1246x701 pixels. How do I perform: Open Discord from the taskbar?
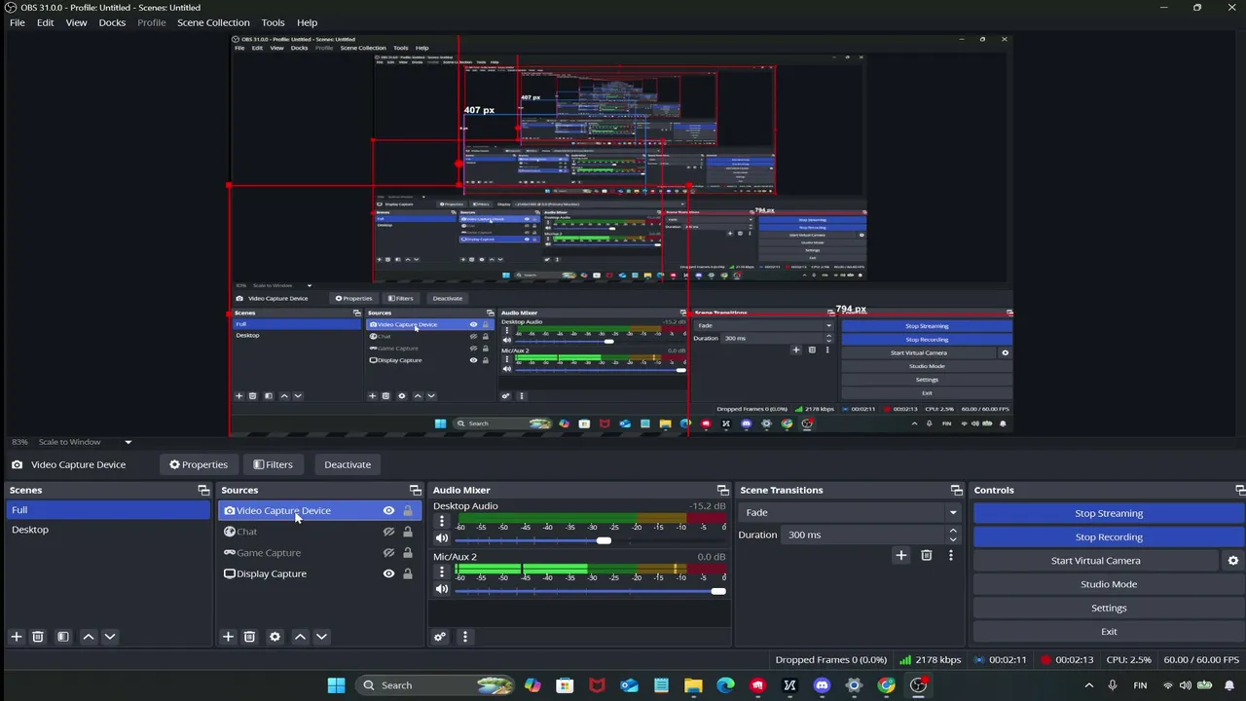[x=822, y=685]
